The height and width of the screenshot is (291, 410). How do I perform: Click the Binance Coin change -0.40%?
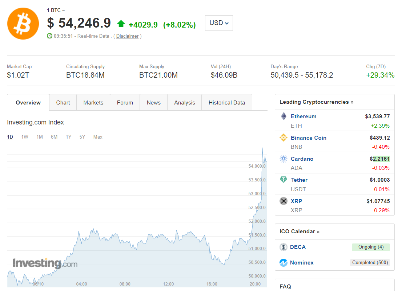tap(381, 147)
